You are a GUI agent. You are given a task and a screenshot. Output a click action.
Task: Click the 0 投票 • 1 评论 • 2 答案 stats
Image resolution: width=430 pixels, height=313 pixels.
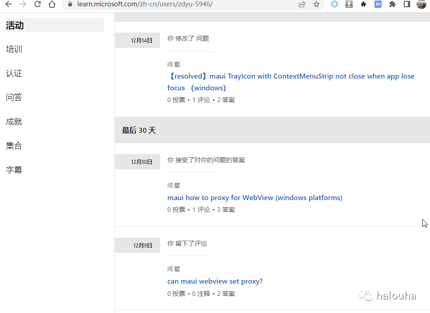pos(201,100)
